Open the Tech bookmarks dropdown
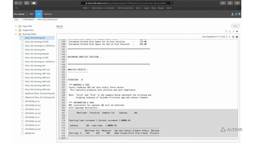 (139, 8)
